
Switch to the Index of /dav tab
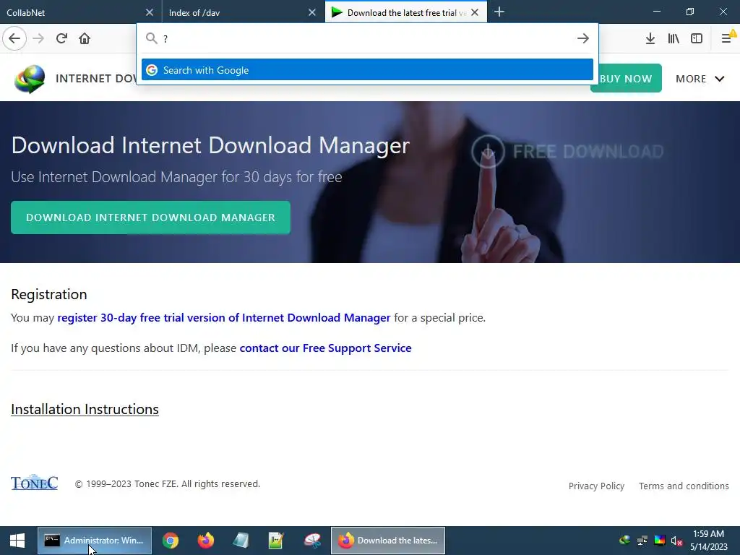pyautogui.click(x=243, y=12)
